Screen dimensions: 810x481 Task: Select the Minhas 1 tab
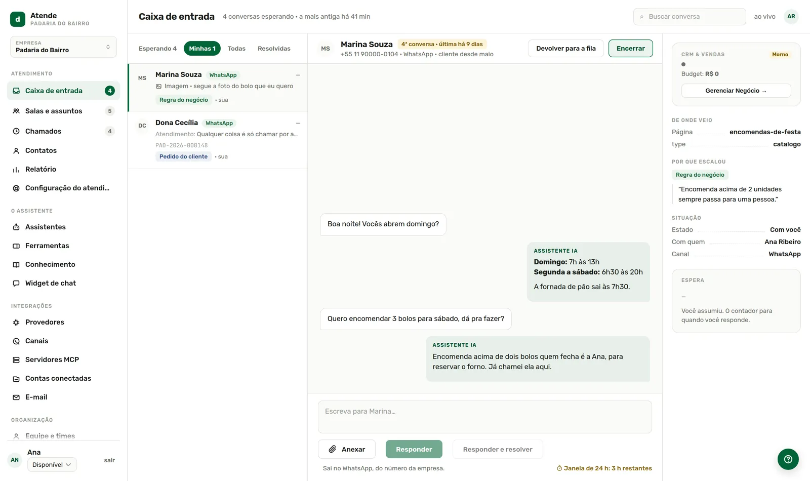(x=202, y=49)
